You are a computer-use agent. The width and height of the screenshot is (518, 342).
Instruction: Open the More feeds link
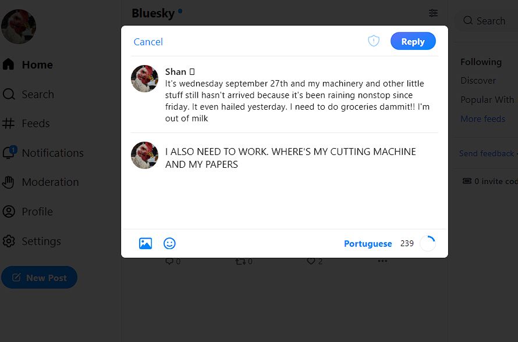click(x=482, y=118)
